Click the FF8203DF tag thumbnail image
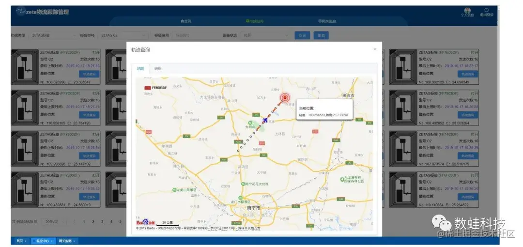 tap(25, 67)
